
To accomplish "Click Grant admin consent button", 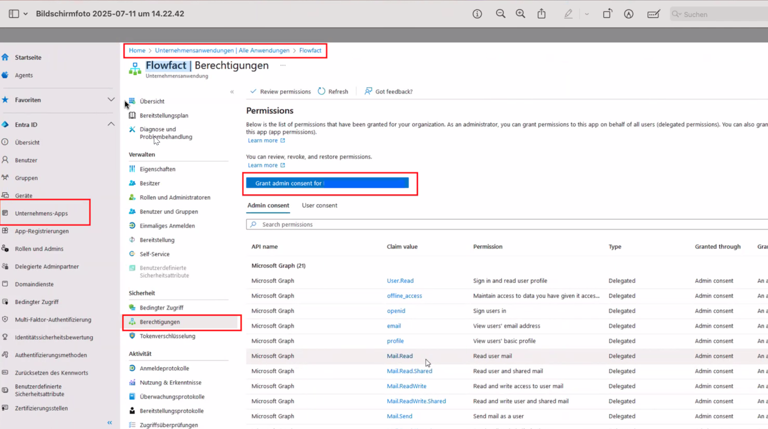I will pos(327,183).
